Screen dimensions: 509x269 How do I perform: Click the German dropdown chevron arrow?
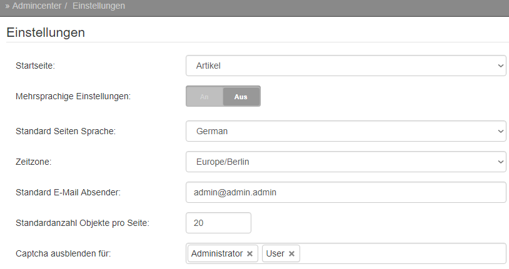(x=501, y=131)
